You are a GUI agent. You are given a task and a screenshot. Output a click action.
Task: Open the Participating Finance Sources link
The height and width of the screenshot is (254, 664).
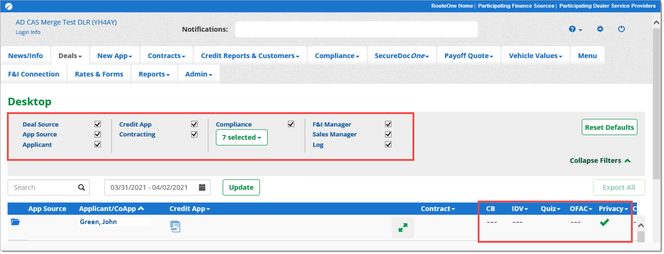(515, 6)
